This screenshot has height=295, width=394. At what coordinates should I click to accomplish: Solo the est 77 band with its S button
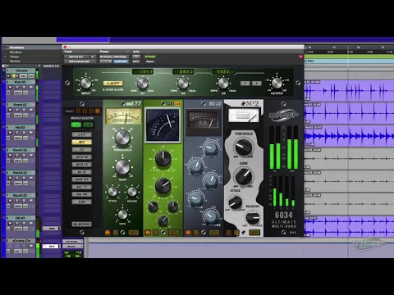click(115, 233)
